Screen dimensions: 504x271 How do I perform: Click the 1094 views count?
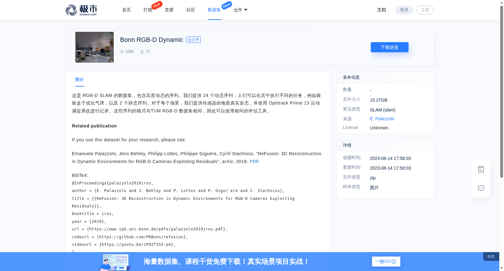click(129, 52)
